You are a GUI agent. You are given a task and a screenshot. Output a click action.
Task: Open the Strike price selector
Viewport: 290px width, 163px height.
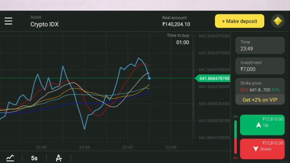(x=260, y=86)
